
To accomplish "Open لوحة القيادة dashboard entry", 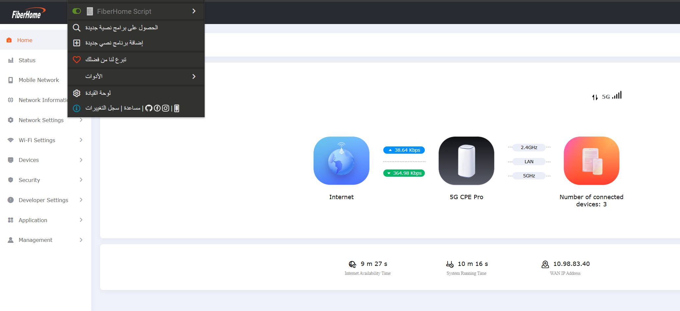I will coord(98,93).
